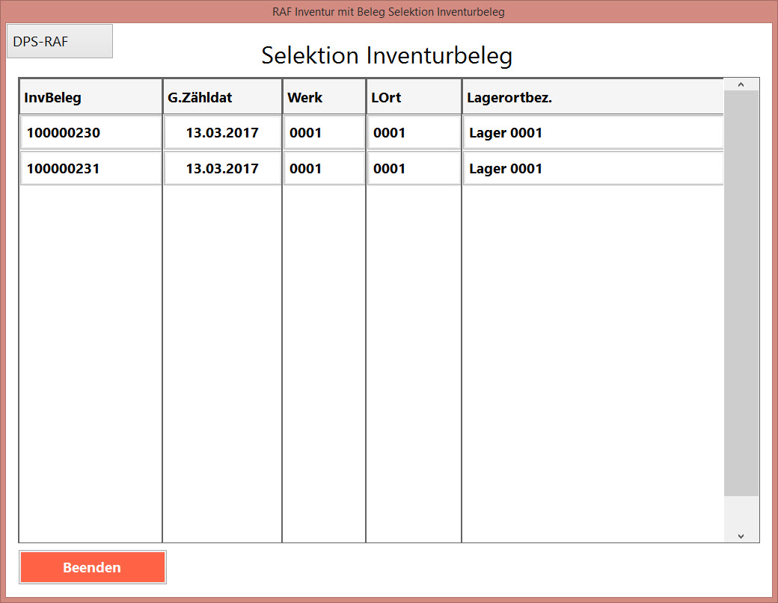Select the Lagerortbez. column header

[592, 97]
